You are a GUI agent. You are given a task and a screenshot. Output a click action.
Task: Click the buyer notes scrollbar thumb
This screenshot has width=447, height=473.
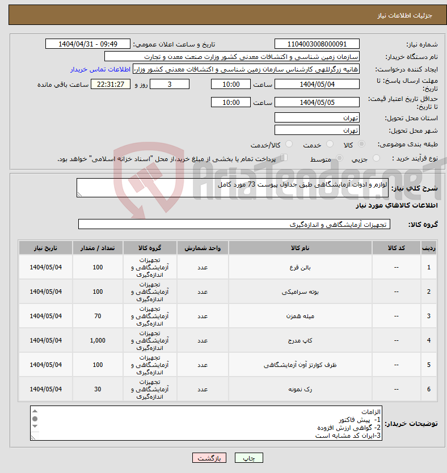(x=35, y=419)
